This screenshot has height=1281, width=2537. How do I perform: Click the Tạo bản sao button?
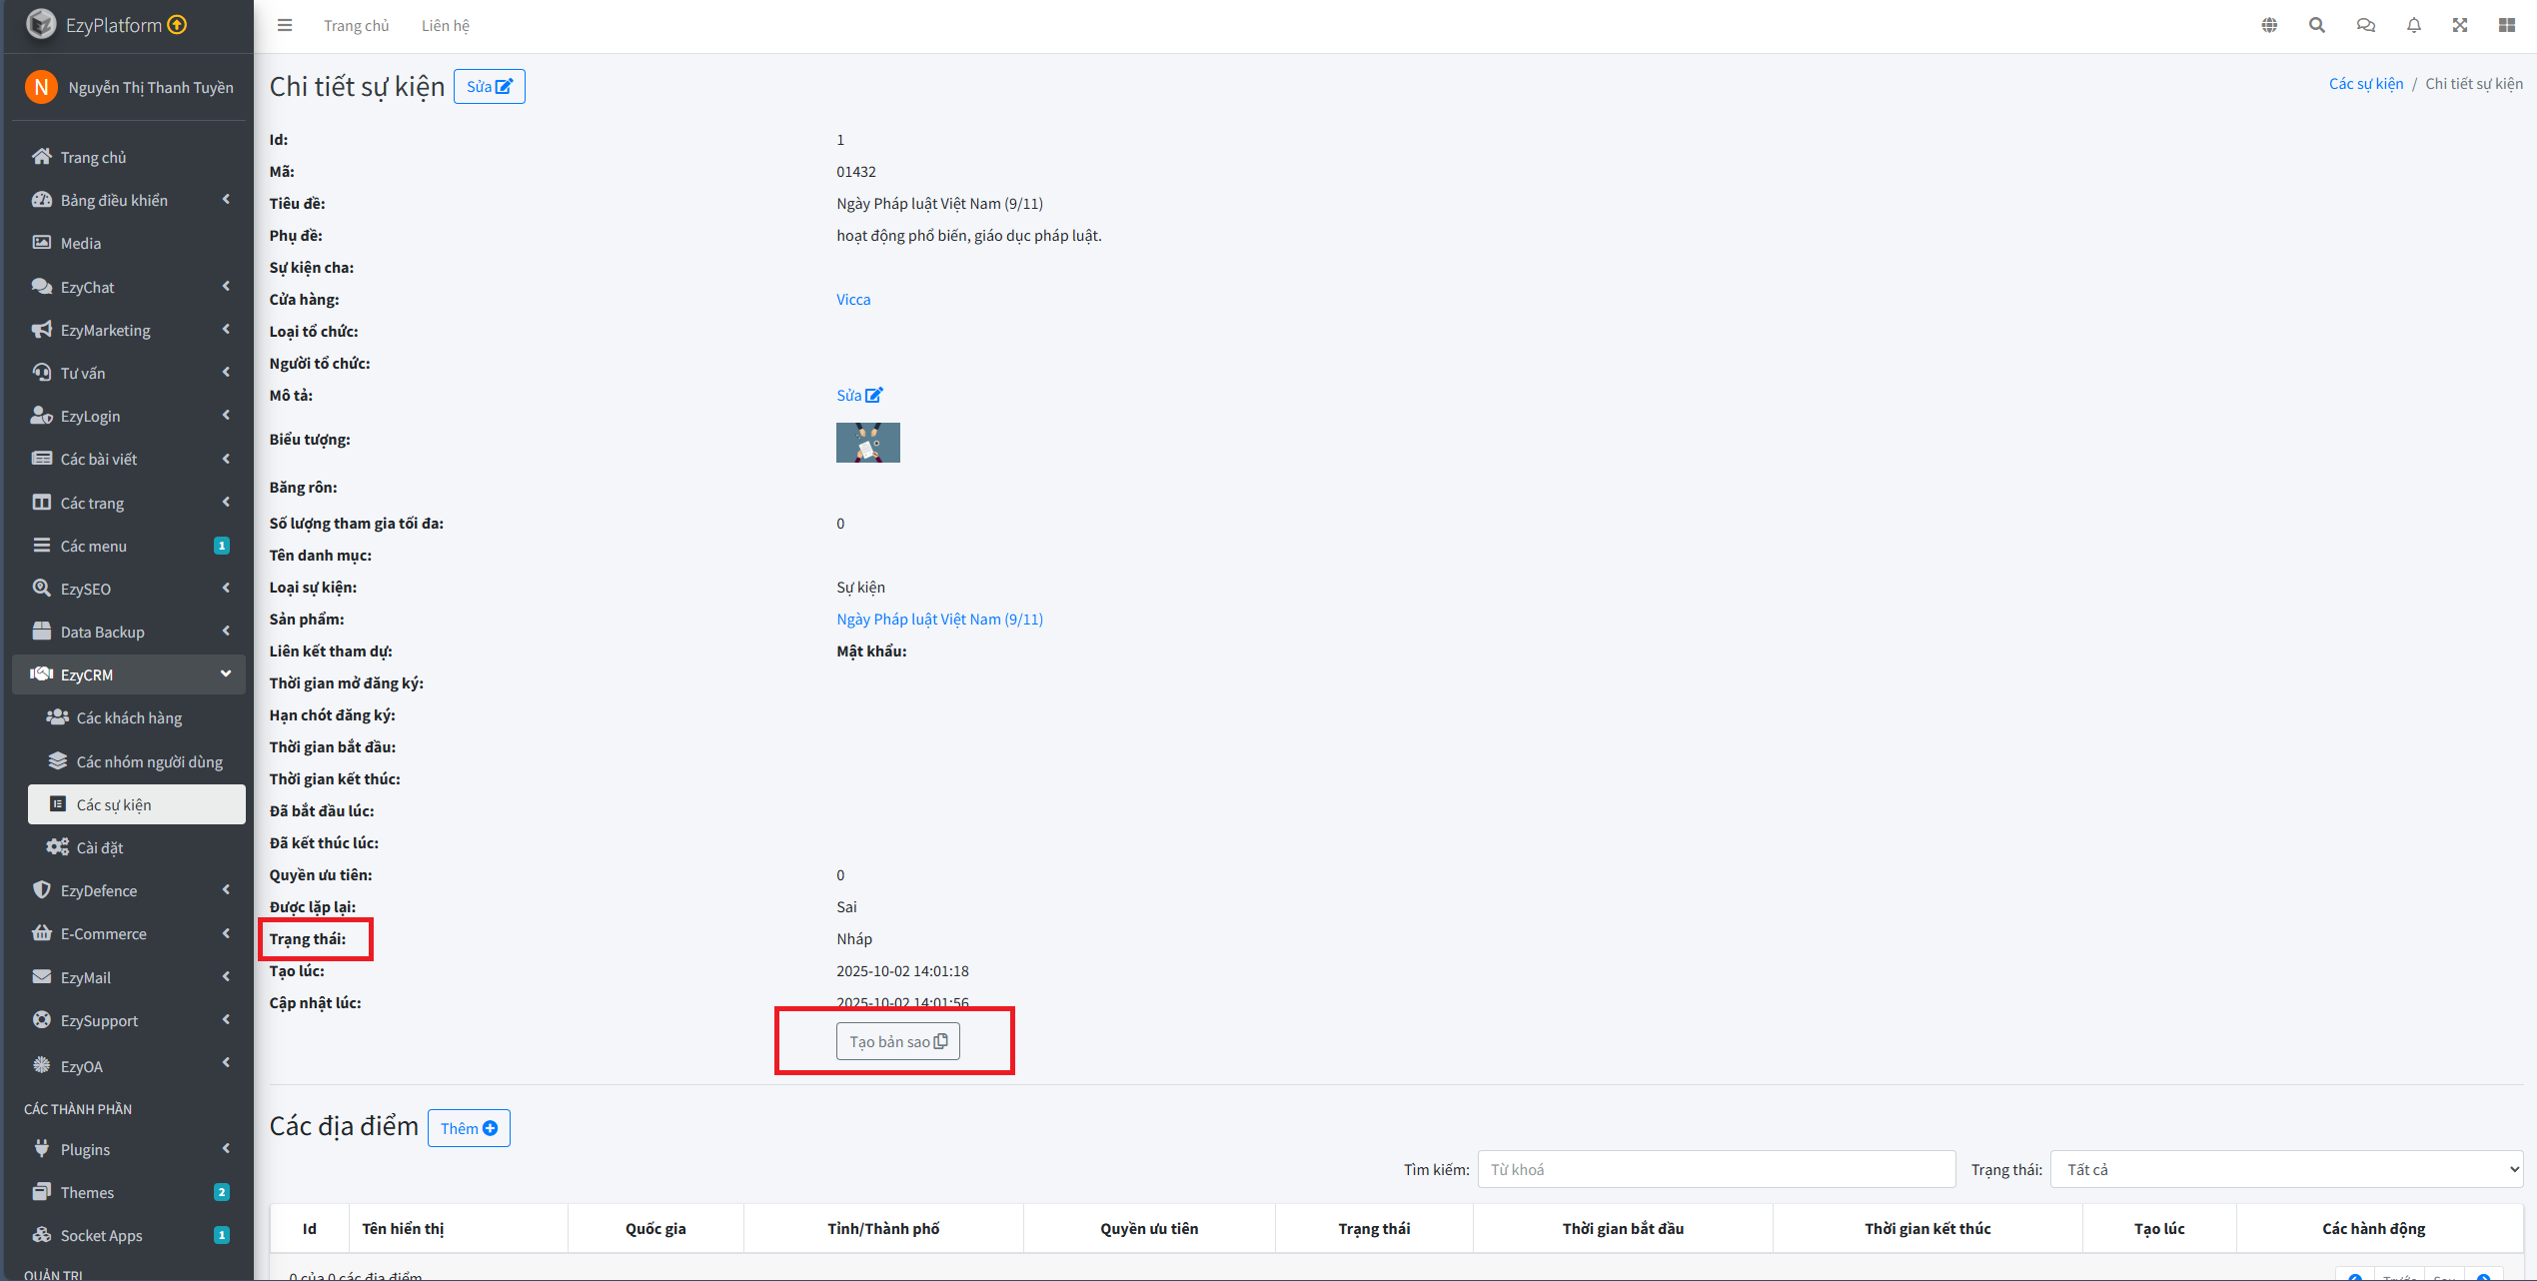coord(897,1041)
